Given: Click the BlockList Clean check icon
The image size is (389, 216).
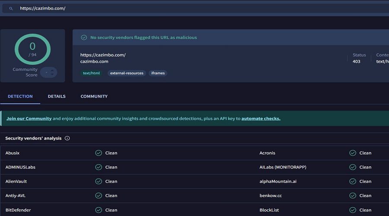Looking at the screenshot, I should point(353,210).
